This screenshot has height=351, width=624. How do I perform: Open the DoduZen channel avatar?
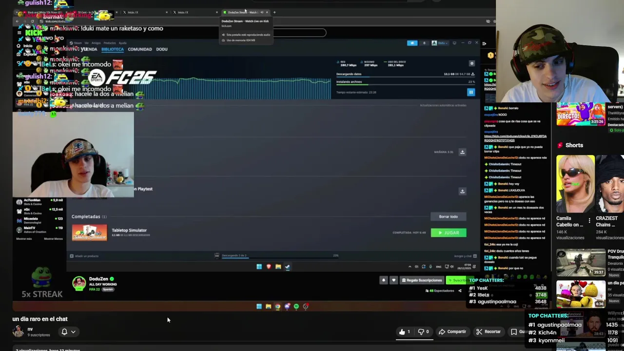point(79,283)
